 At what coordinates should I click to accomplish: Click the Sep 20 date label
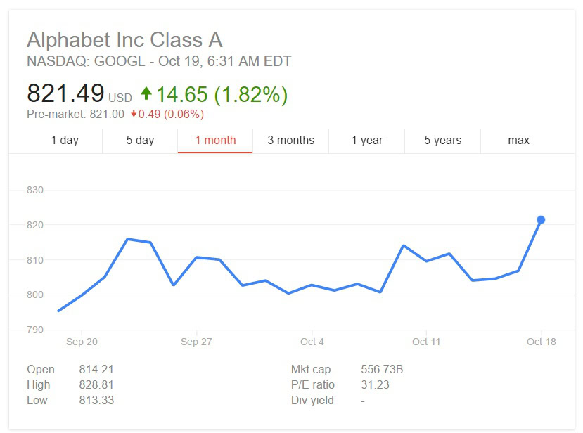click(x=82, y=342)
